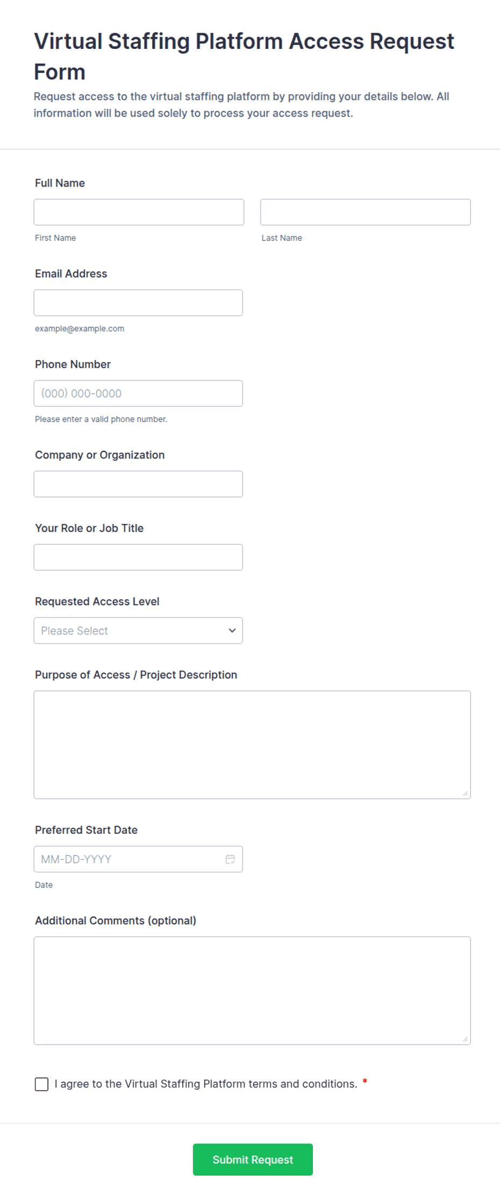
Task: Click inside the Additional Comments text area
Action: tap(252, 991)
